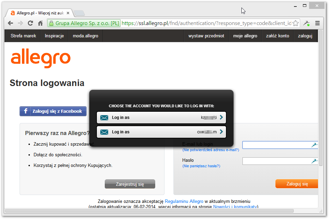Click the envelope icon of first account
The height and width of the screenshot is (219, 329).
(104, 118)
